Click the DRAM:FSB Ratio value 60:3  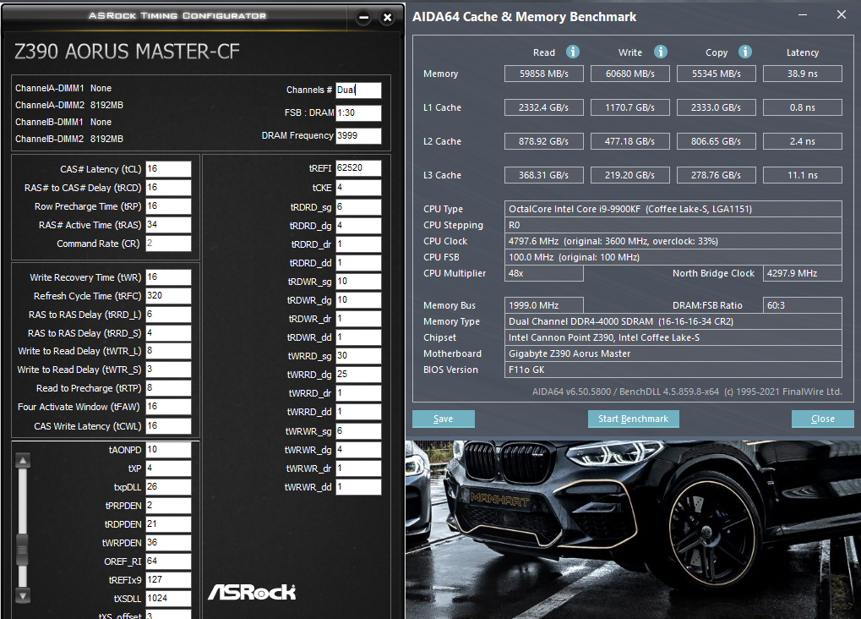pyautogui.click(x=803, y=305)
